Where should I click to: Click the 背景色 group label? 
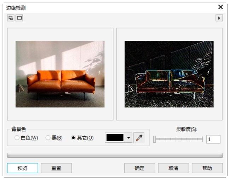coord(19,129)
